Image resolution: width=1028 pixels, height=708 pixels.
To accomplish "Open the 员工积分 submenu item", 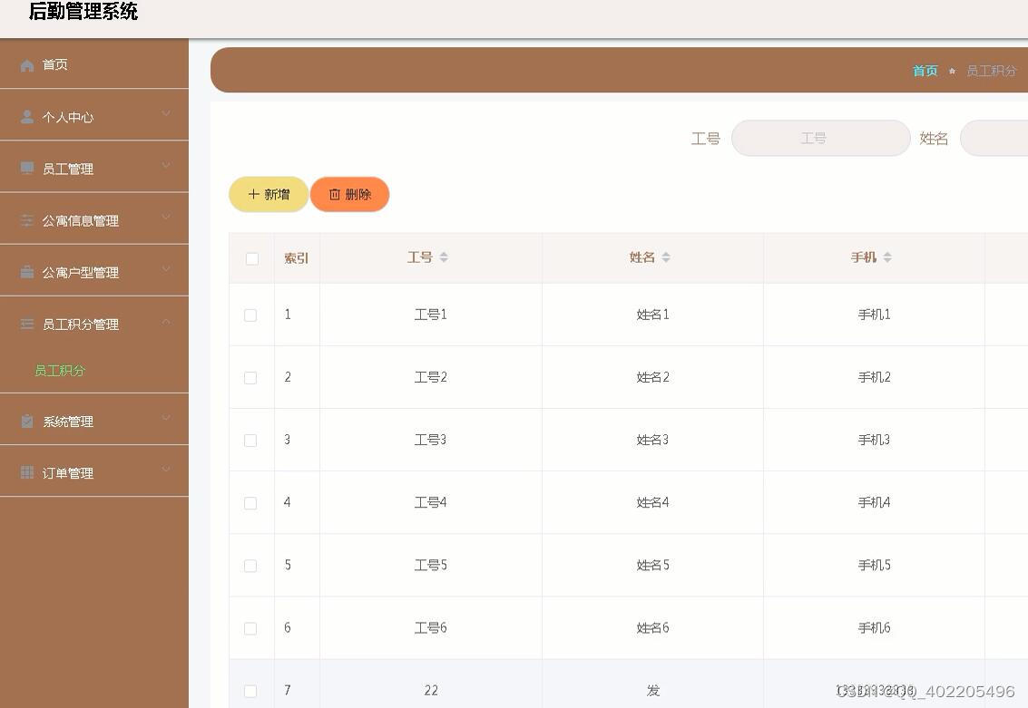I will click(60, 371).
